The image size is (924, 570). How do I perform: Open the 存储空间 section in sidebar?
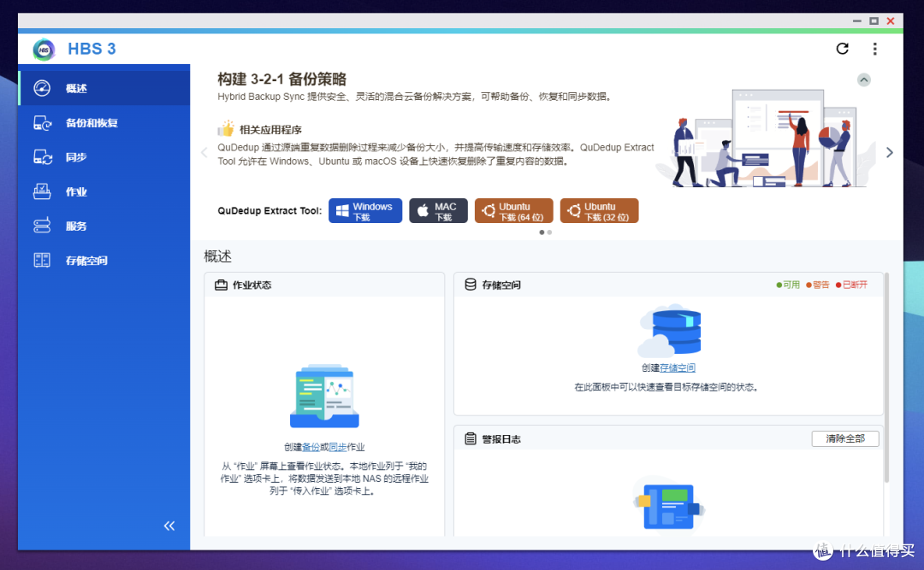(x=104, y=260)
